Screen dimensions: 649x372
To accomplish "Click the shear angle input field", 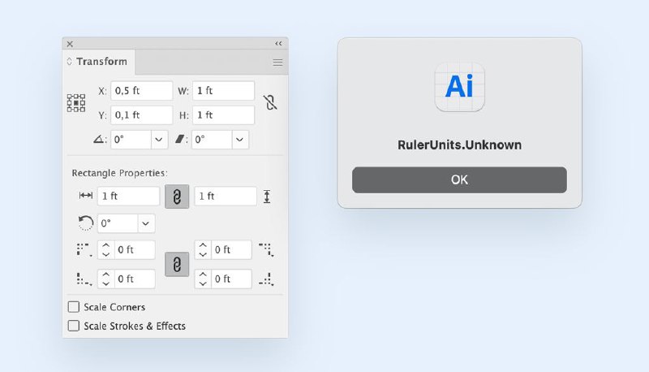I will [x=212, y=140].
